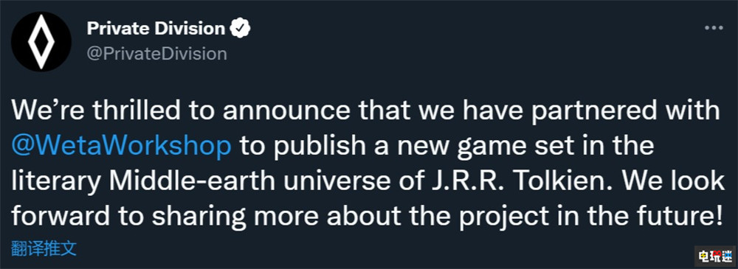Viewport: 738px width, 269px height.
Task: Open the @PrivateDivision handle
Action: tap(156, 54)
